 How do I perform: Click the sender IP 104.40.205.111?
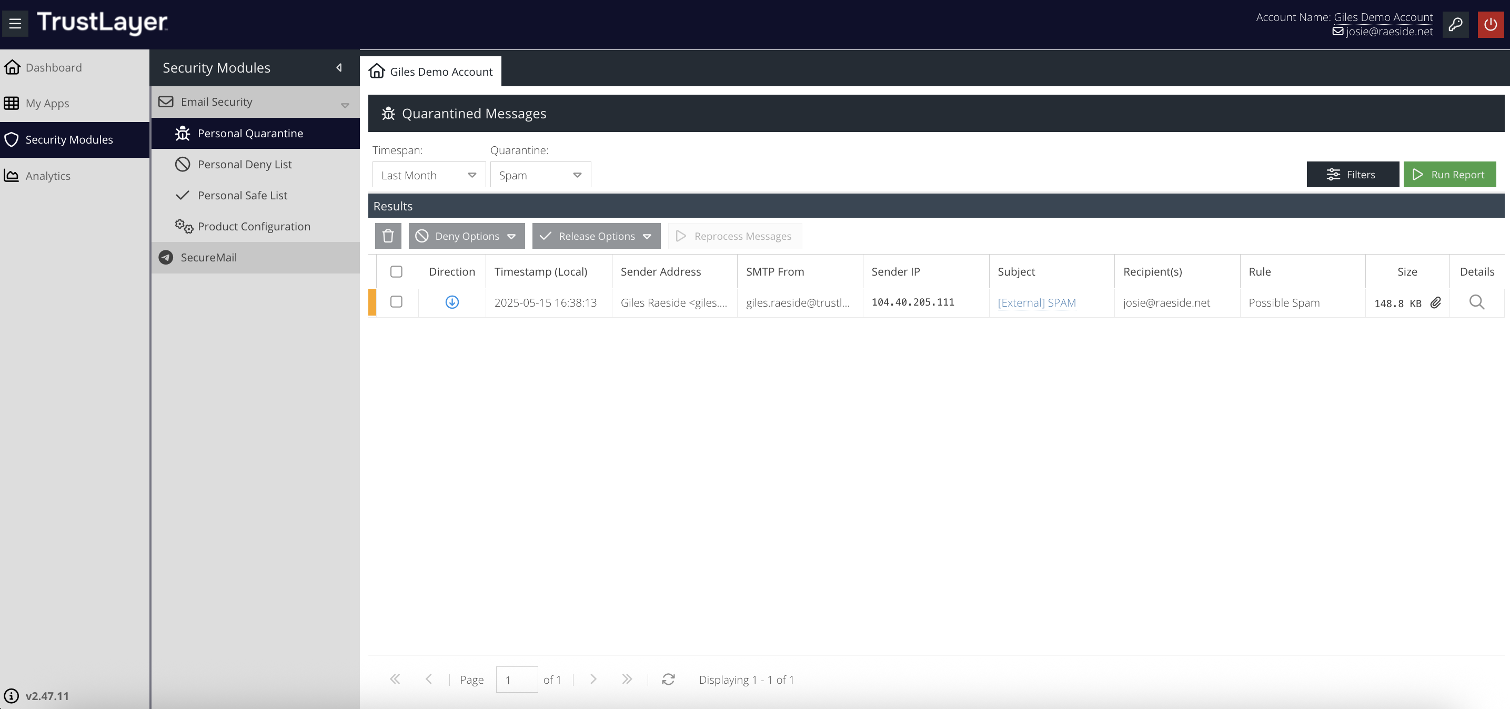(x=913, y=302)
